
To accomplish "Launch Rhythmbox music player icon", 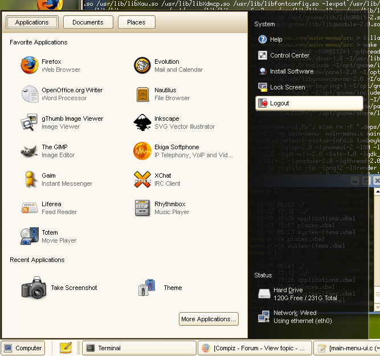I will click(142, 208).
